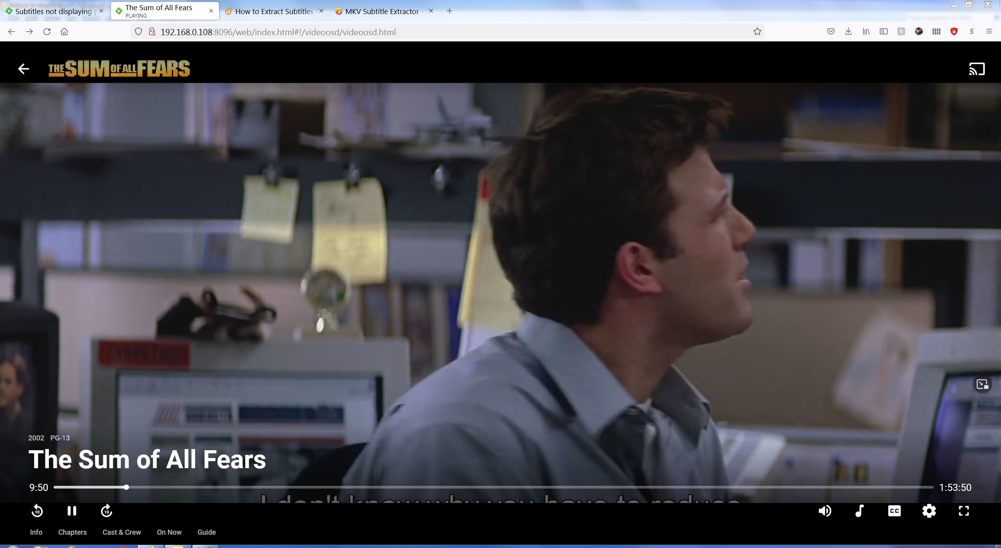Image resolution: width=1001 pixels, height=548 pixels.
Task: Click the volume/speaker icon
Action: pyautogui.click(x=824, y=511)
